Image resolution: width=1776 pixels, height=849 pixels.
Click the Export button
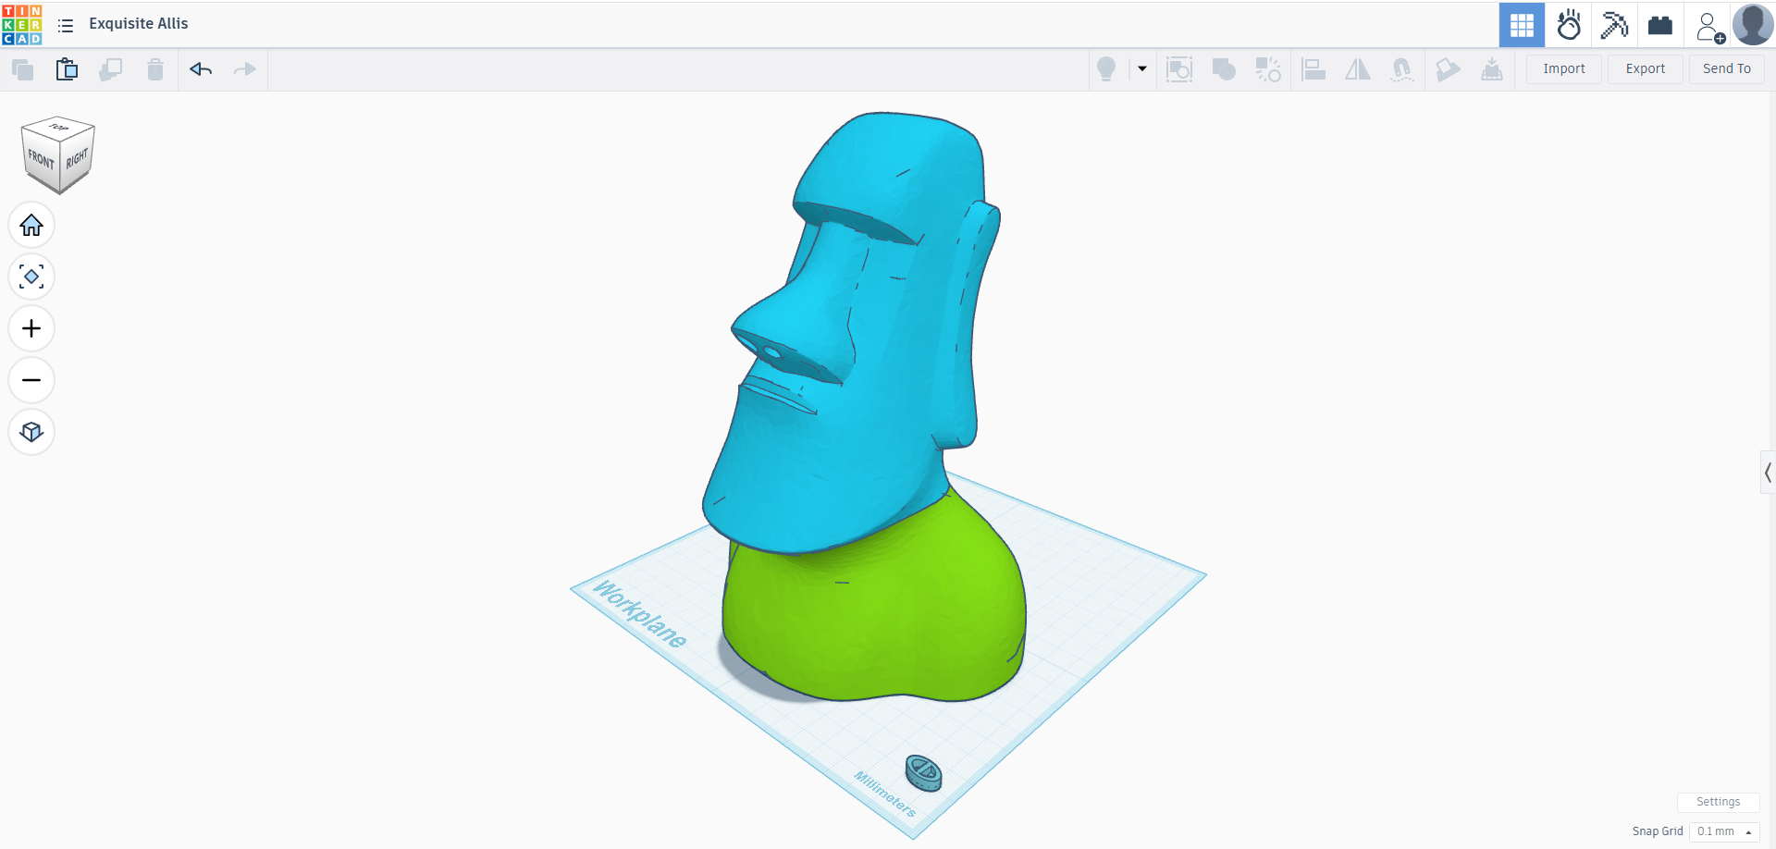1646,69
